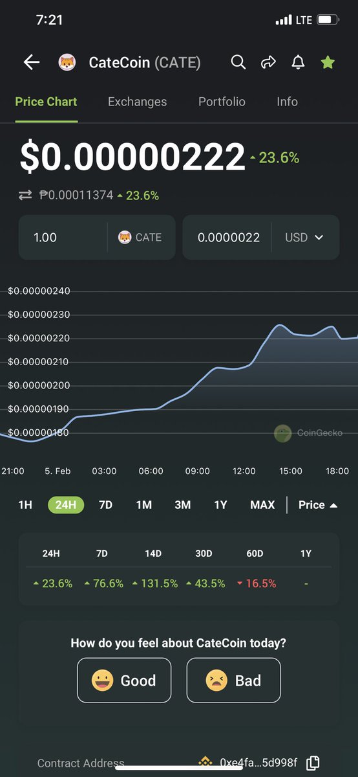Screen dimensions: 358x777
Task: Set a price alert with the bell icon
Action: tap(298, 62)
